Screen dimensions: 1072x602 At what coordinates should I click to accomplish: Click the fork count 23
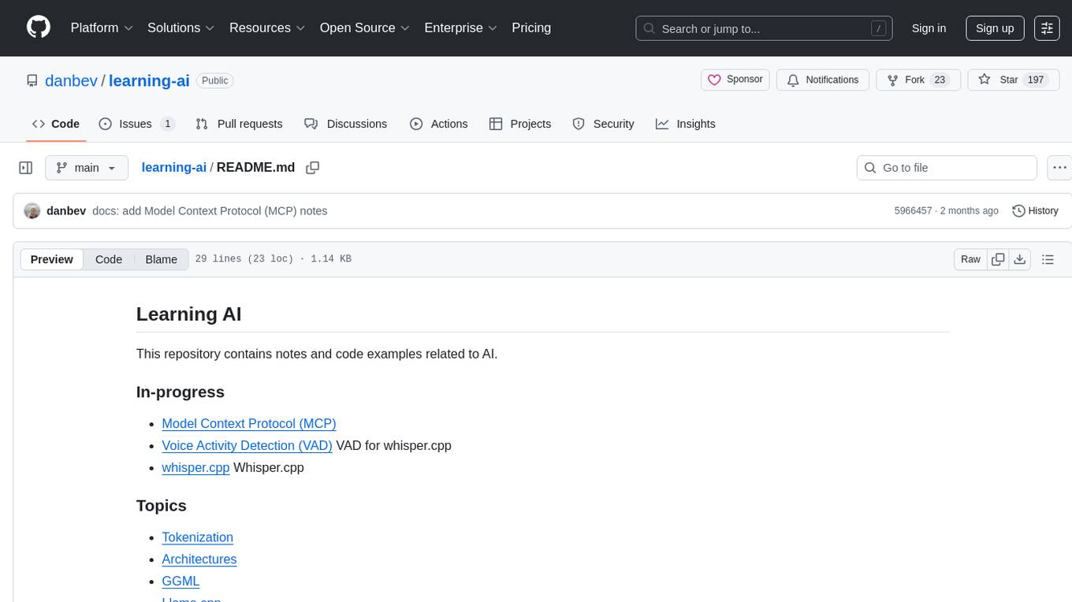(940, 80)
